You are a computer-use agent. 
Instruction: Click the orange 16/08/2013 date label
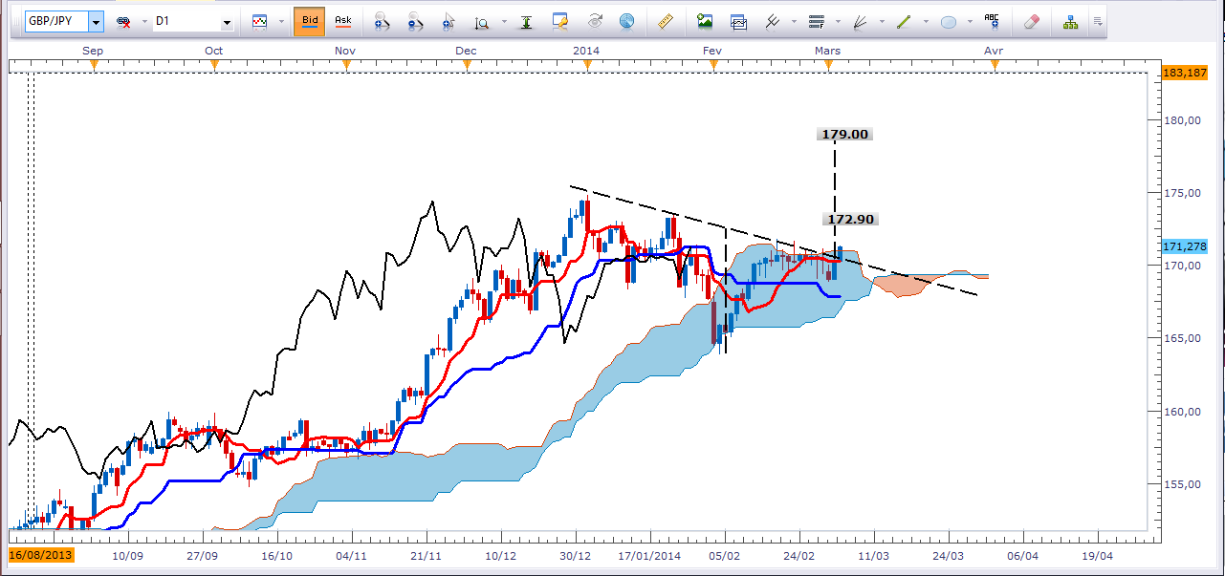tap(41, 554)
